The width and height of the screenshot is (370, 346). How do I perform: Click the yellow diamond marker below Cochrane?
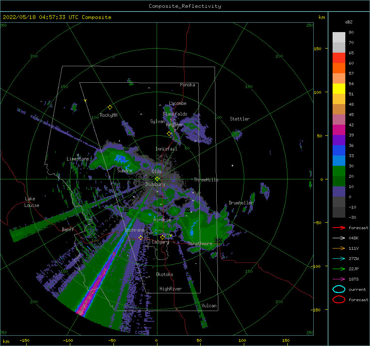(141, 237)
